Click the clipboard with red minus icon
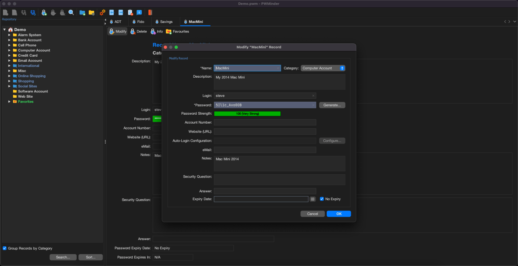Image resolution: width=518 pixels, height=266 pixels. click(x=130, y=13)
